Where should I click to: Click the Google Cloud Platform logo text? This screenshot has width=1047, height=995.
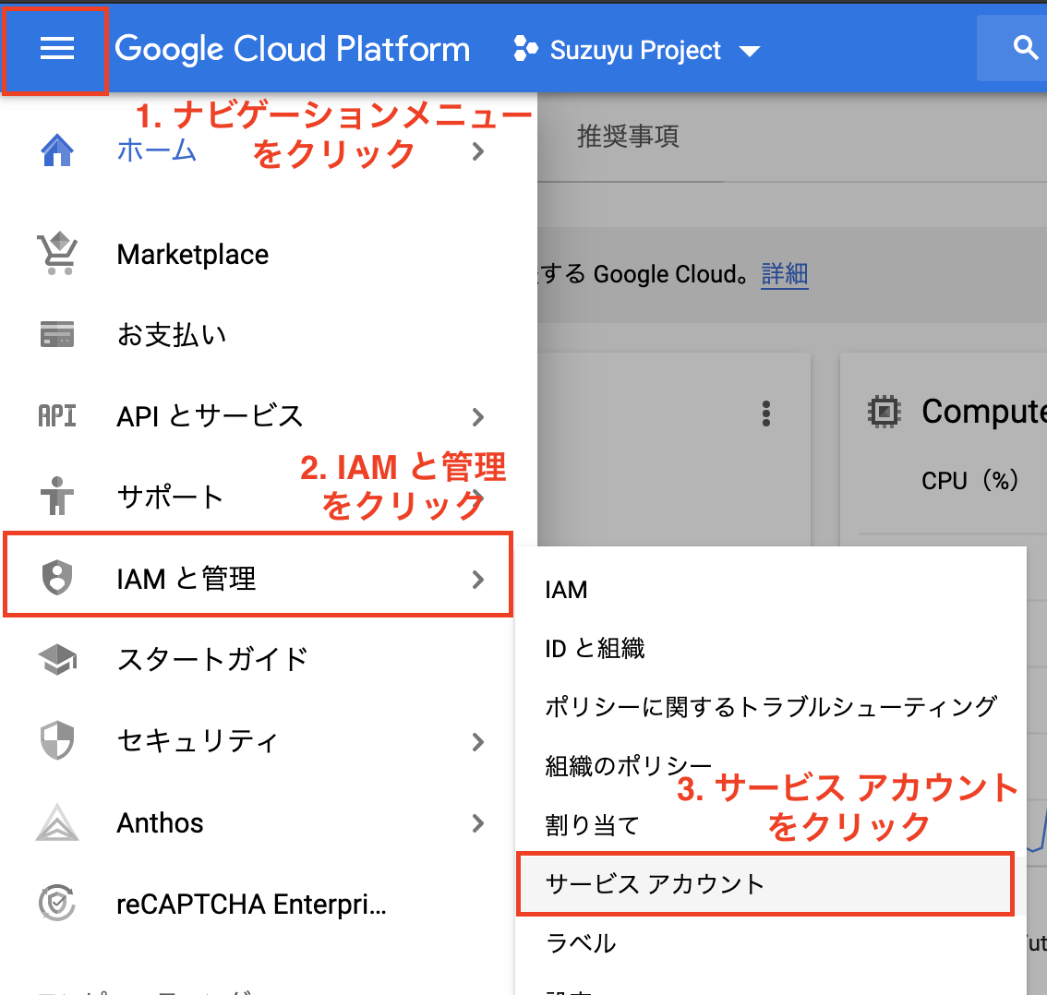(x=292, y=50)
